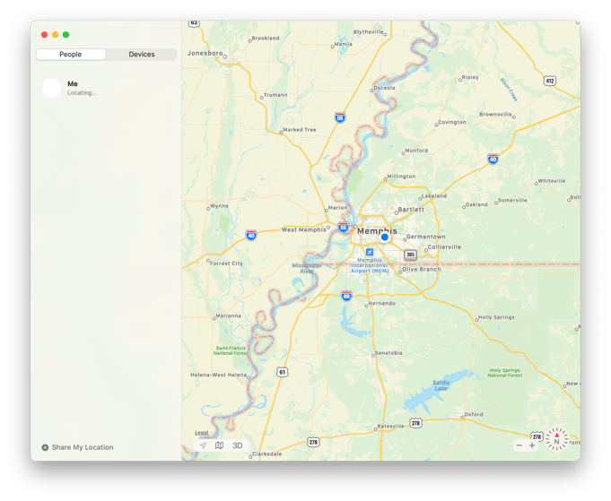The image size is (611, 501).
Task: Click the Germantown label
Action: 426,237
